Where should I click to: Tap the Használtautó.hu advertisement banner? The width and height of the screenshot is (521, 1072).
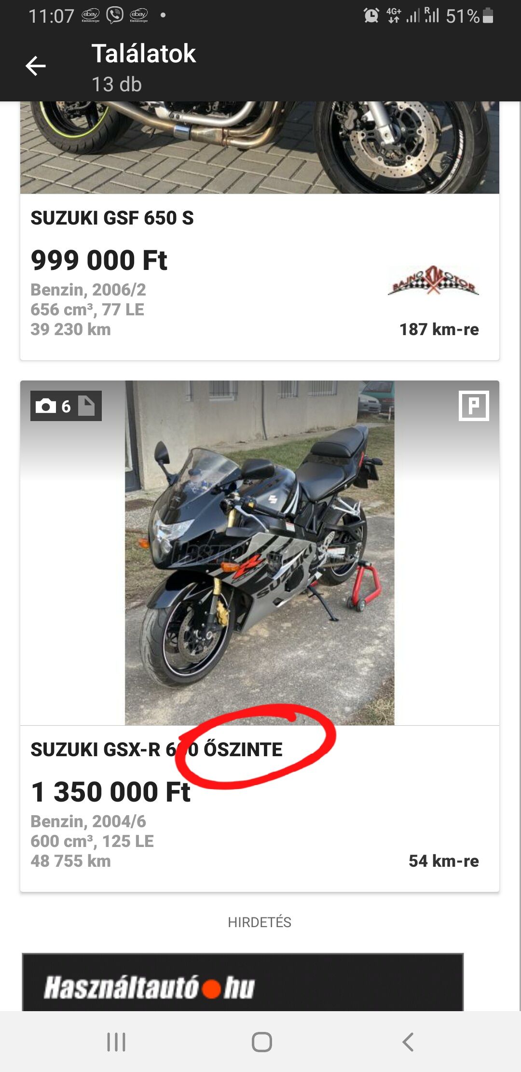tap(243, 982)
